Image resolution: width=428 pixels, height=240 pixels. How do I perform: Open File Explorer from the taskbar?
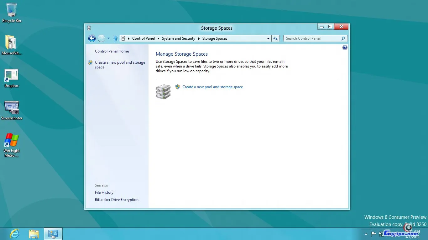pyautogui.click(x=34, y=234)
